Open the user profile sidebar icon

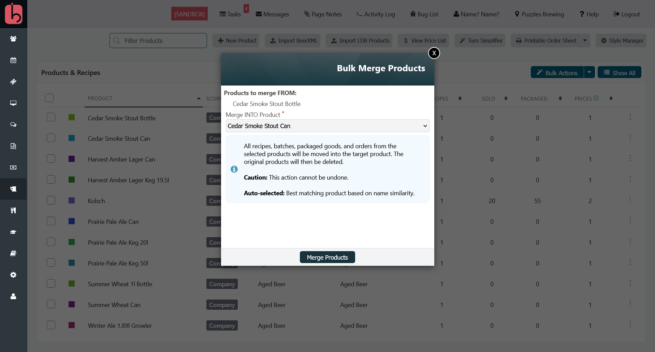(x=13, y=296)
